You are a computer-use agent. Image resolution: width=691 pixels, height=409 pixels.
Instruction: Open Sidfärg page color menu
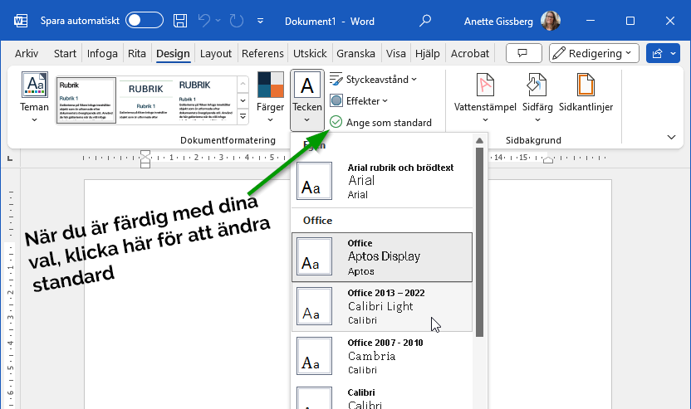(x=538, y=98)
